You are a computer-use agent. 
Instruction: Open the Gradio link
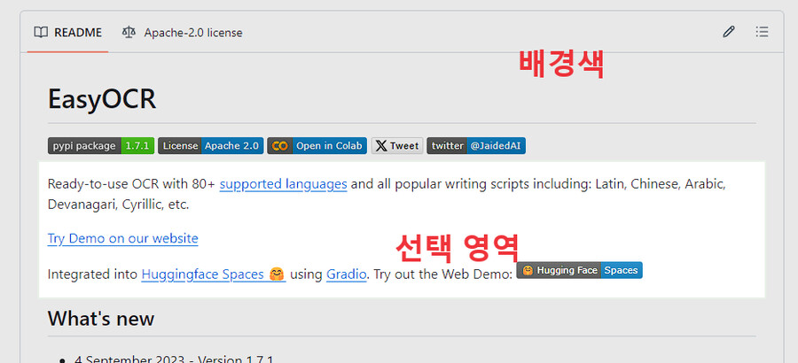point(346,274)
